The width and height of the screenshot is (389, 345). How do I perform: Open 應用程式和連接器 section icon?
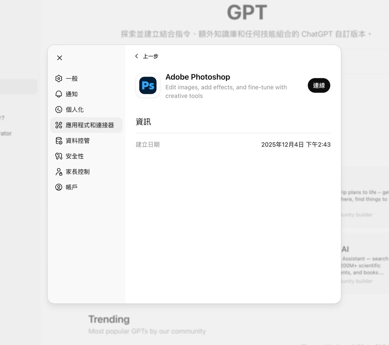[x=58, y=125]
